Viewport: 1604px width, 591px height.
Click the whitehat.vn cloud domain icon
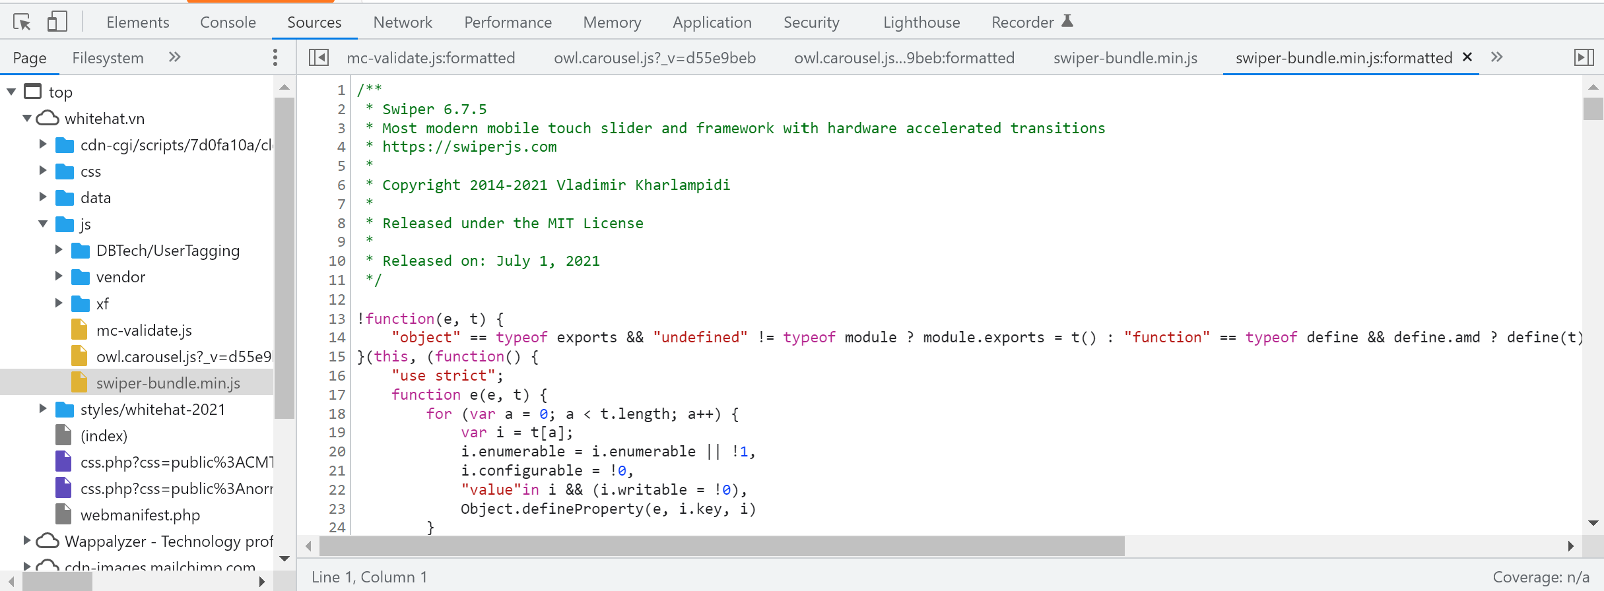tap(47, 118)
